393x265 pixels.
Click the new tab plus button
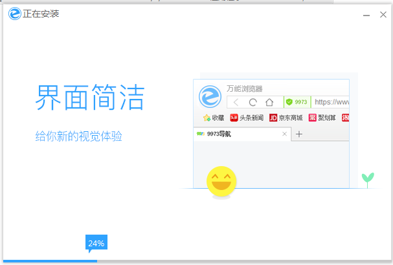click(x=298, y=134)
